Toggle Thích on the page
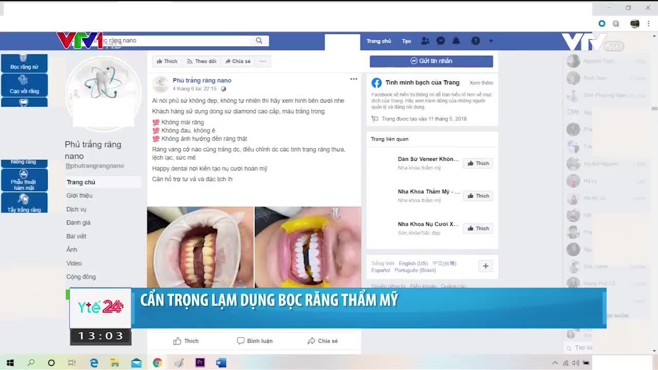 click(167, 61)
